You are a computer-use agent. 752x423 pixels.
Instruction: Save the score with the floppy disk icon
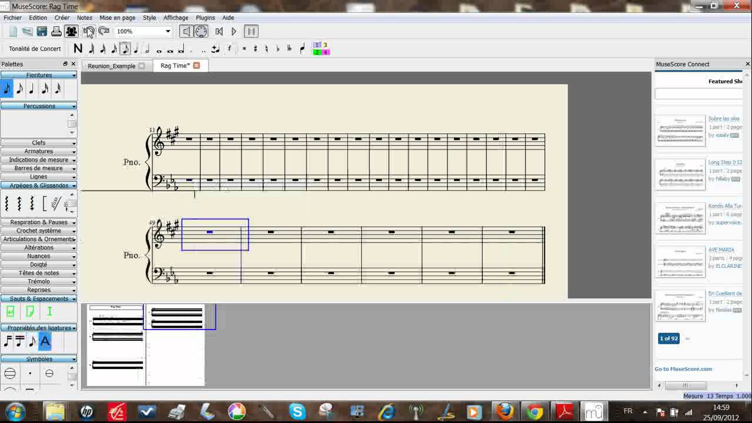(42, 31)
